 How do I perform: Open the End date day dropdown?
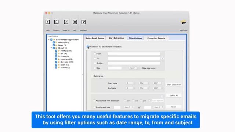coord(130,88)
